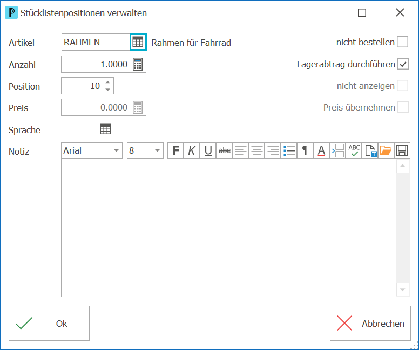Viewport: 419px width, 350px height.
Task: Open the calculator for the Anzahl field
Action: click(x=138, y=64)
